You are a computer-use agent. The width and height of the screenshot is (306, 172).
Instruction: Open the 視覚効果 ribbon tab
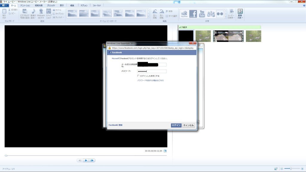click(x=39, y=5)
